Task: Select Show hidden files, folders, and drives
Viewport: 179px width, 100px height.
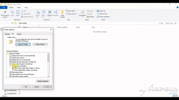Action: [x=13, y=70]
